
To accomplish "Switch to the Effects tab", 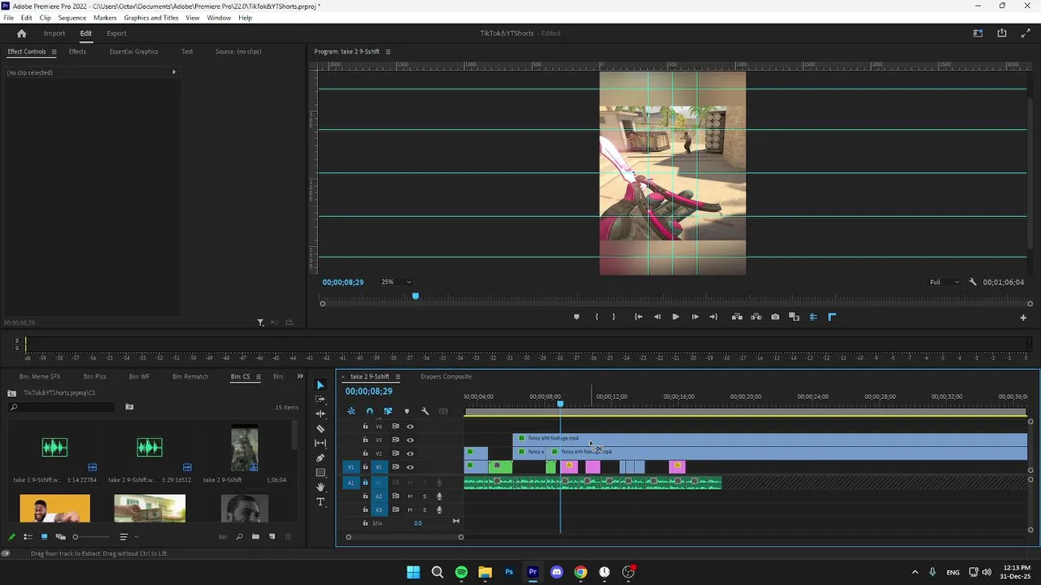I will click(x=77, y=51).
